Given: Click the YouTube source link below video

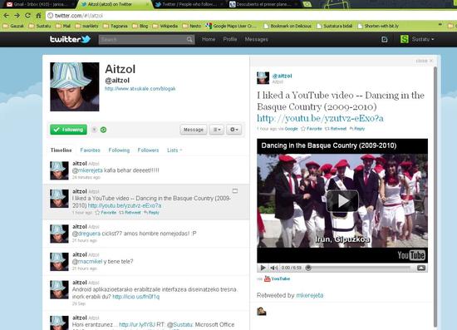Looking at the screenshot, I should click(277, 278).
